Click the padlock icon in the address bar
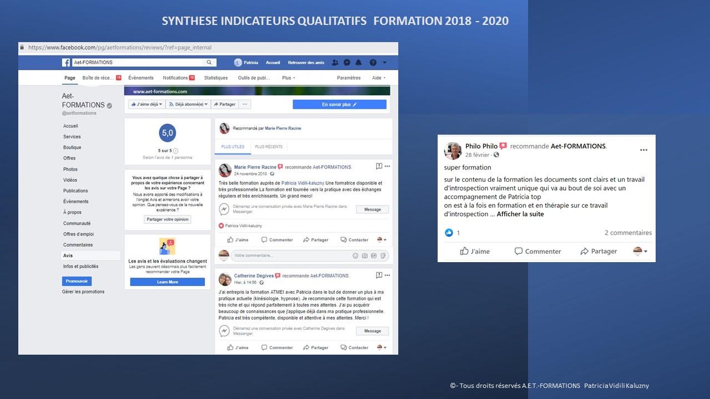Viewport: 710px width, 399px height. coord(22,48)
